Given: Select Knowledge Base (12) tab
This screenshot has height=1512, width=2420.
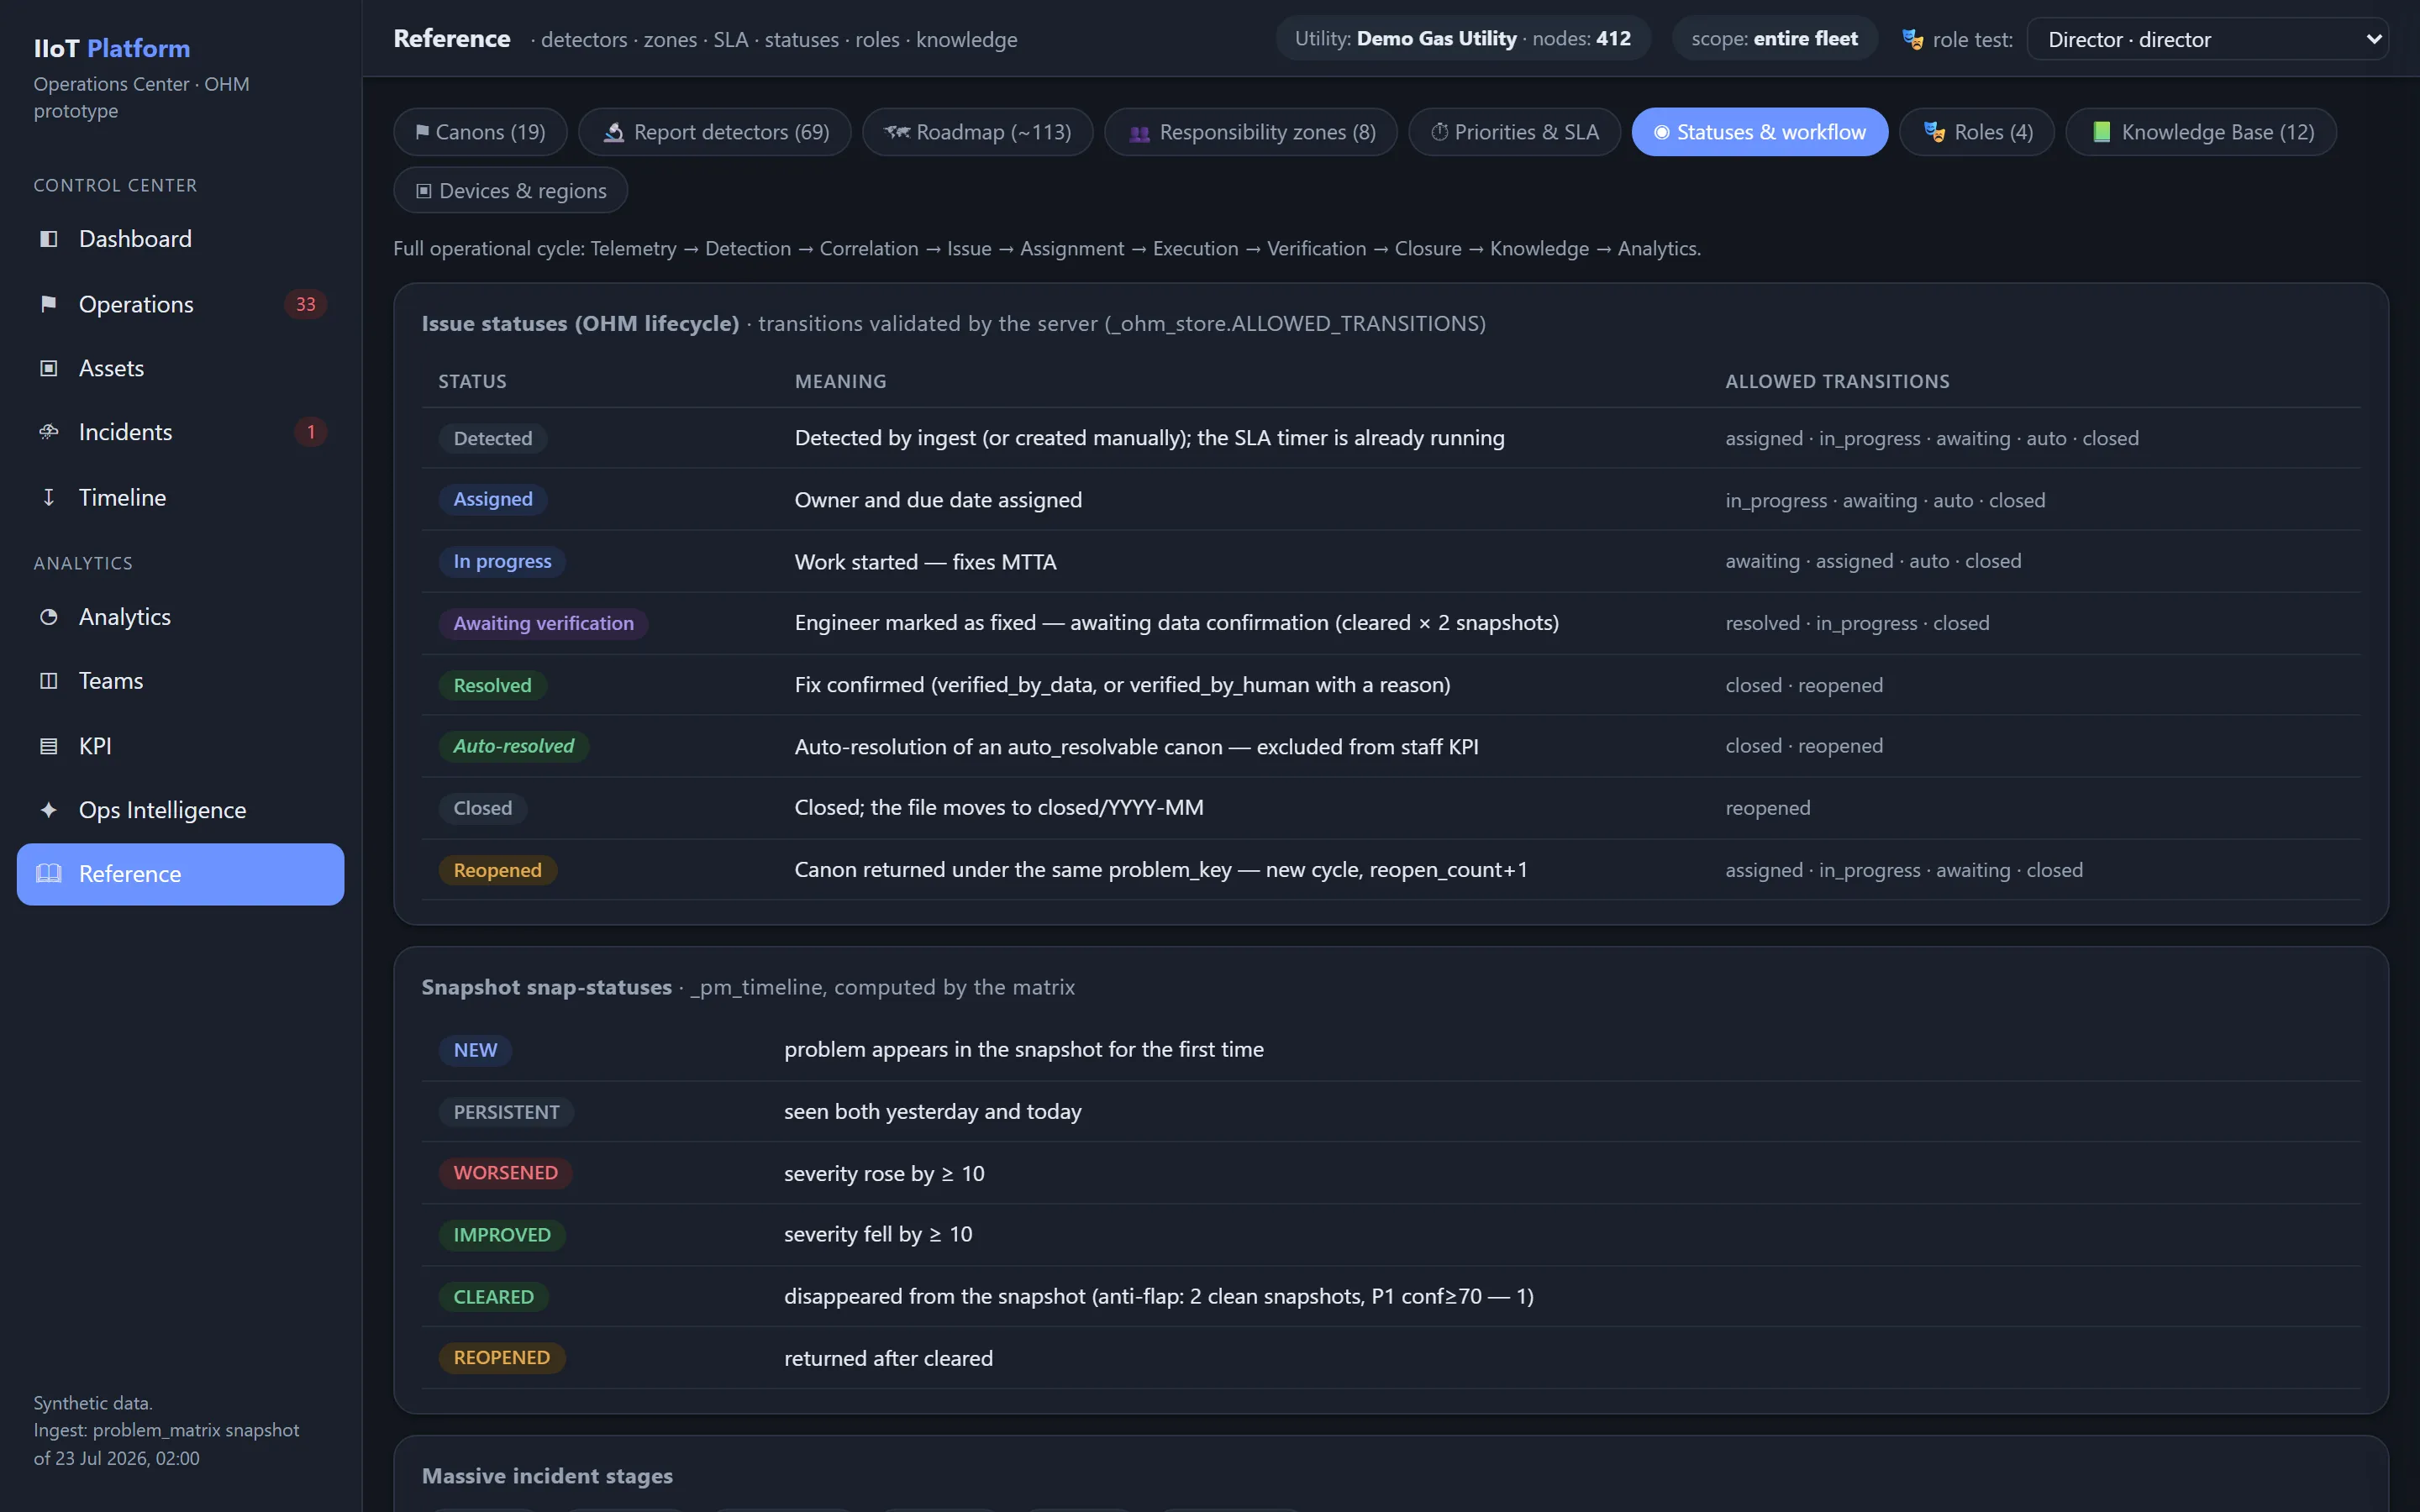Looking at the screenshot, I should (x=2202, y=132).
